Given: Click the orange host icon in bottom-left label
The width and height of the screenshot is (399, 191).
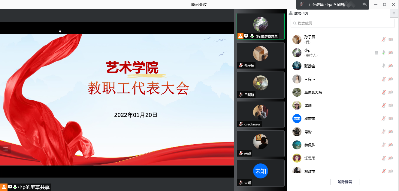Looking at the screenshot, I should tap(4, 187).
